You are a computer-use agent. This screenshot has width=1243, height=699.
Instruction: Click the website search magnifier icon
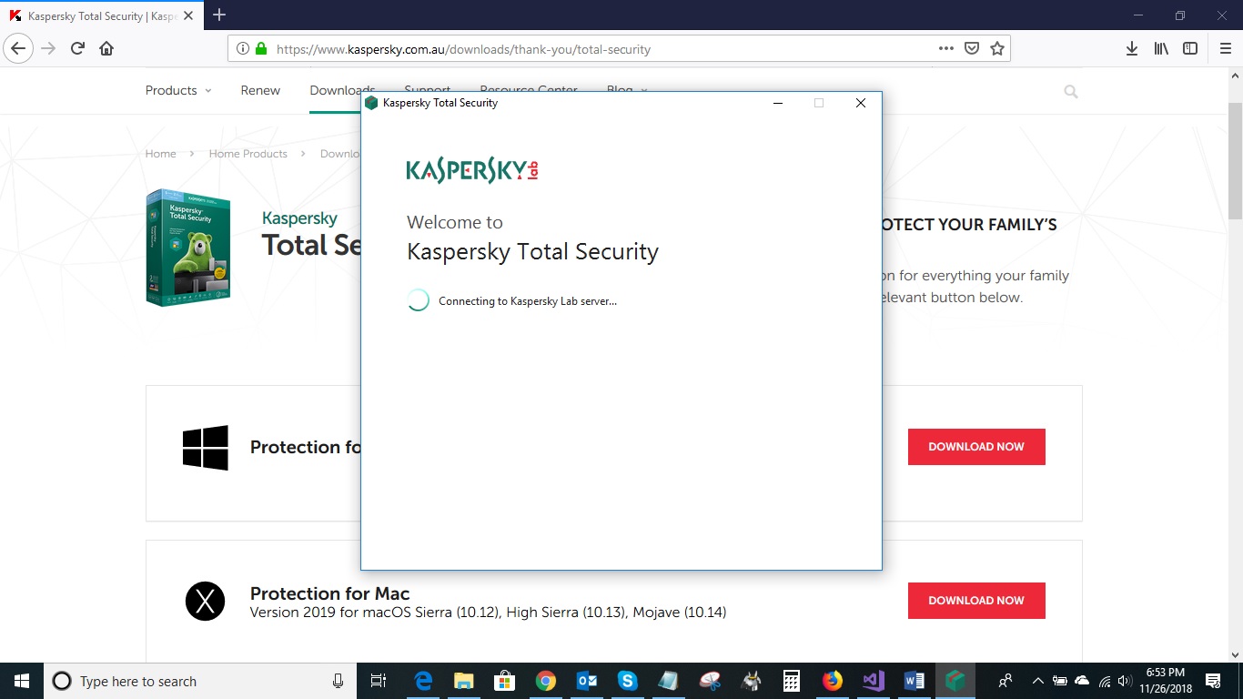coord(1071,91)
